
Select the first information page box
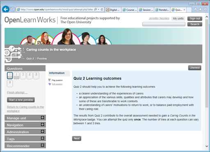tap(10, 76)
